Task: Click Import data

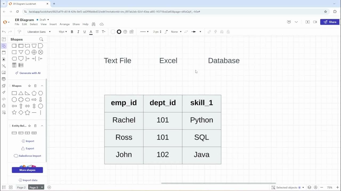Action: tap(28, 180)
